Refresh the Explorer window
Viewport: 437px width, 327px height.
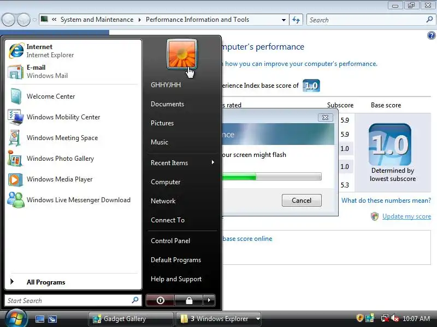pyautogui.click(x=296, y=20)
